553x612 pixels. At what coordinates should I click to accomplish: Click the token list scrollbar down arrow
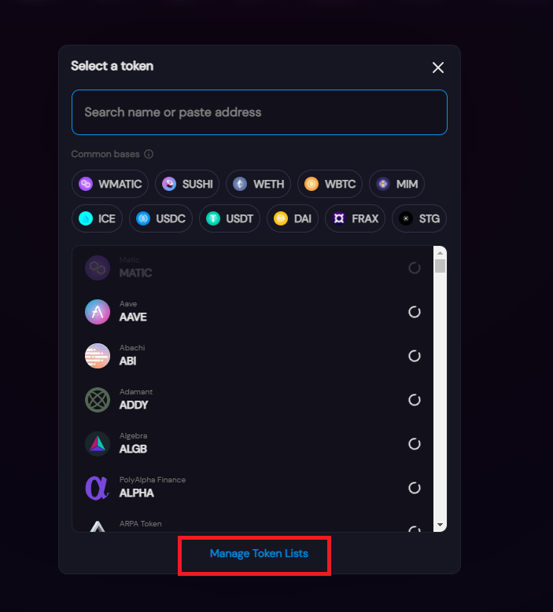[x=440, y=525]
